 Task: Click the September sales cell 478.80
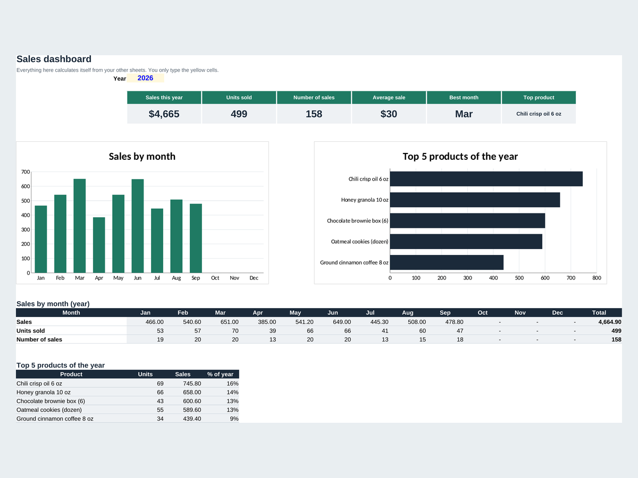(x=445, y=322)
